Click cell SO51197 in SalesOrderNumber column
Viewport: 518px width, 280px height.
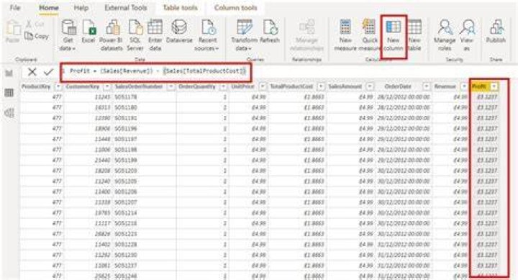click(x=125, y=139)
